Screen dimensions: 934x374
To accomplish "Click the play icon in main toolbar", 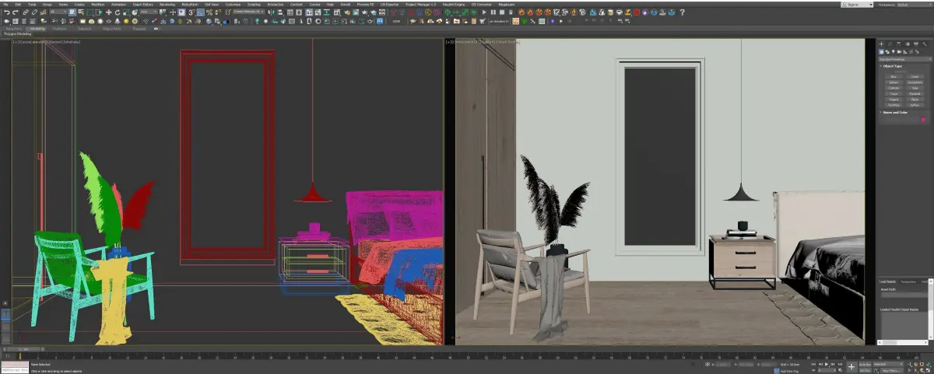I will click(484, 12).
